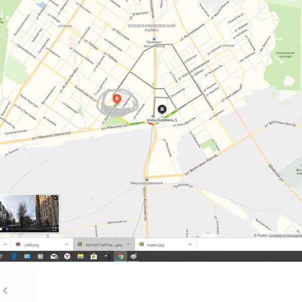
Task: Expand the street video to fullscreen
Action: click(54, 229)
